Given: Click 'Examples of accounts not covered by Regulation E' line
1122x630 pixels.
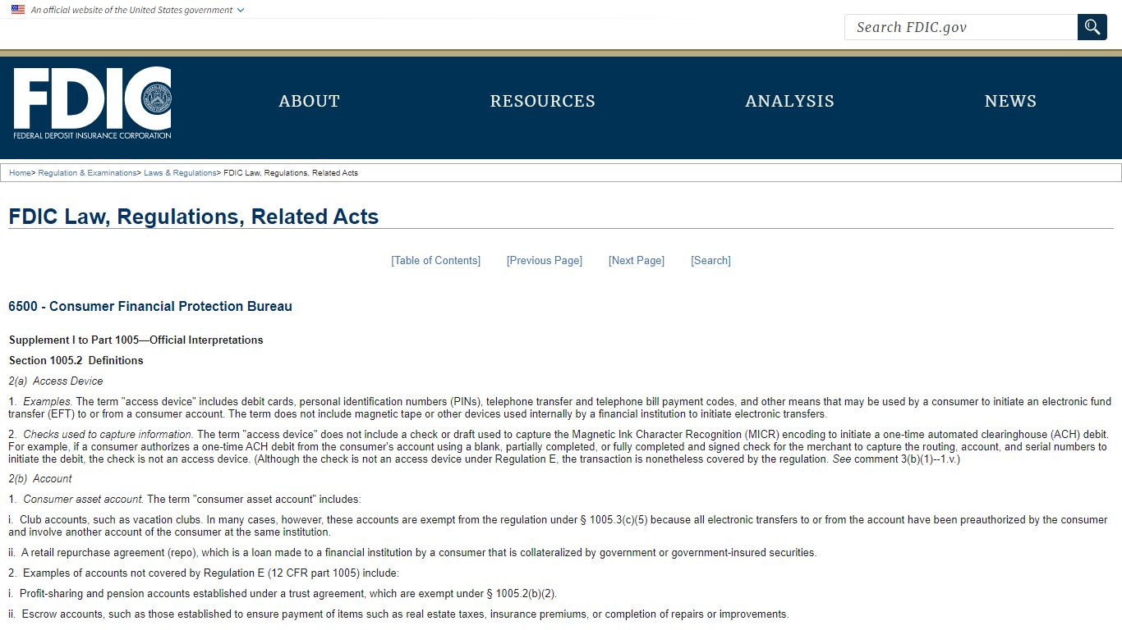Looking at the screenshot, I should tap(204, 573).
